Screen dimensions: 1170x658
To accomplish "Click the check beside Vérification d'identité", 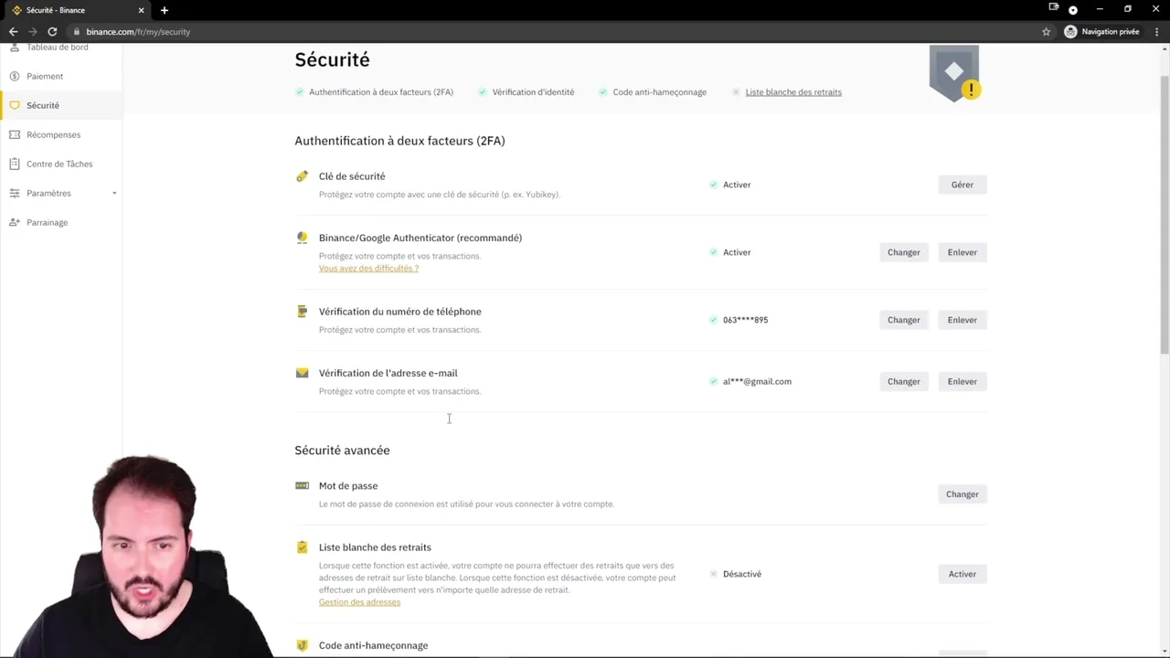I will pyautogui.click(x=483, y=92).
